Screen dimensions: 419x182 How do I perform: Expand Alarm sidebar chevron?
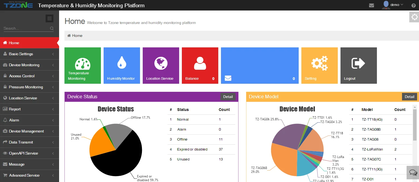click(x=53, y=120)
